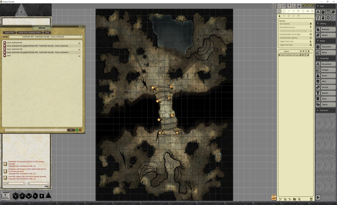Click the Chat send button

47,186
